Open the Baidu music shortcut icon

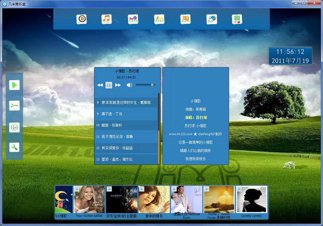(133, 19)
